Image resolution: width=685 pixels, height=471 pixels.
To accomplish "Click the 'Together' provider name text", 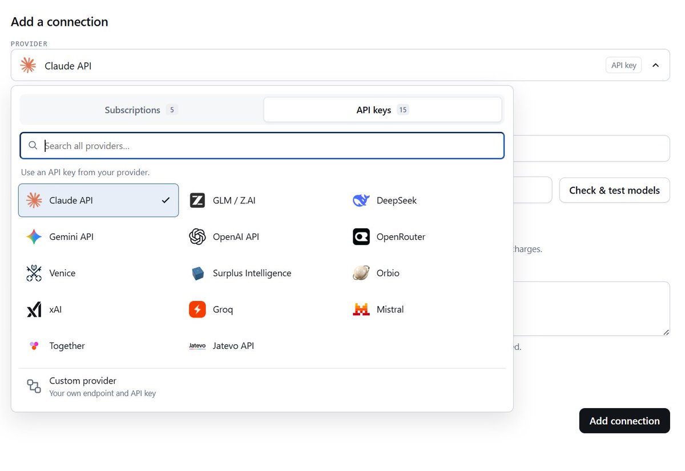I will (67, 346).
